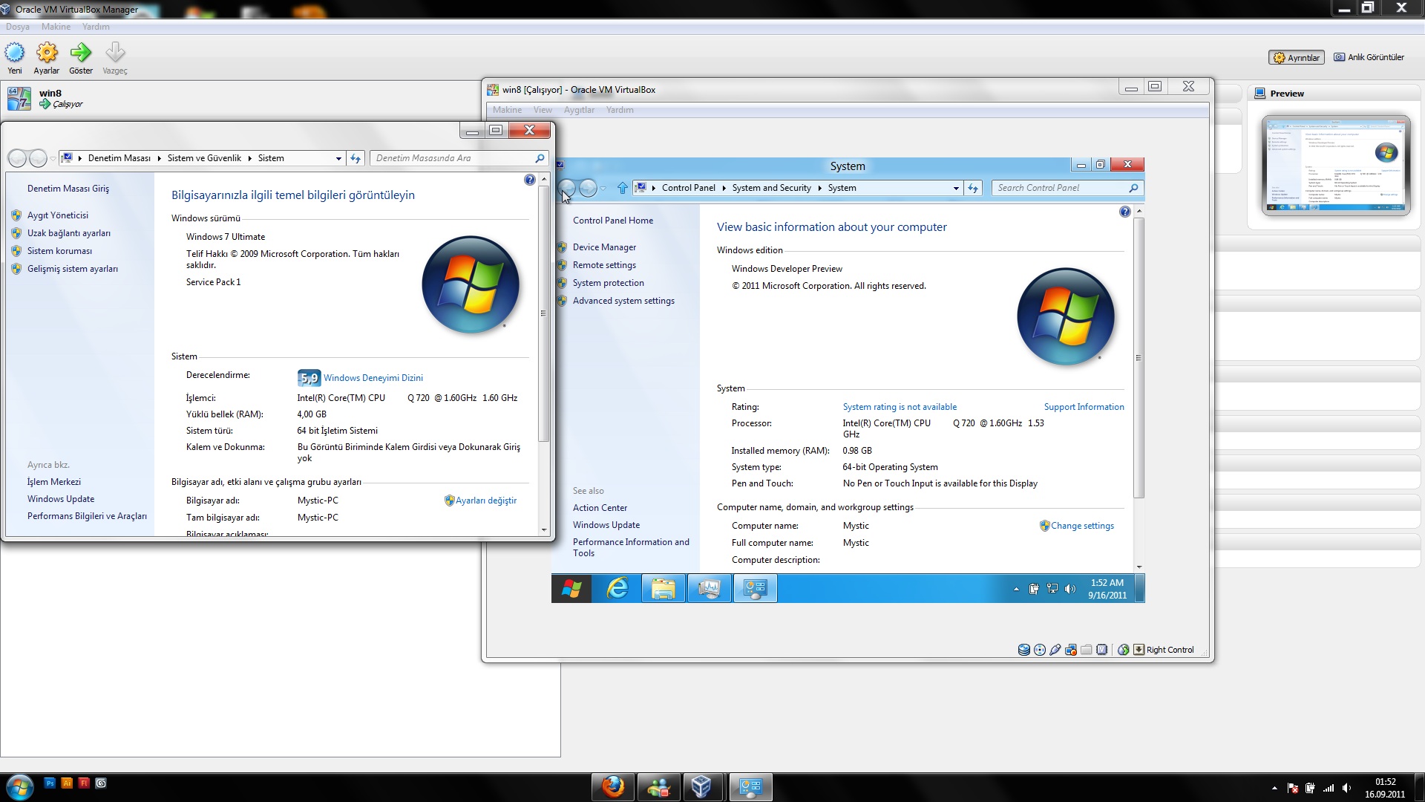This screenshot has width=1425, height=802.
Task: Click Change settings link in guest
Action: pyautogui.click(x=1081, y=526)
